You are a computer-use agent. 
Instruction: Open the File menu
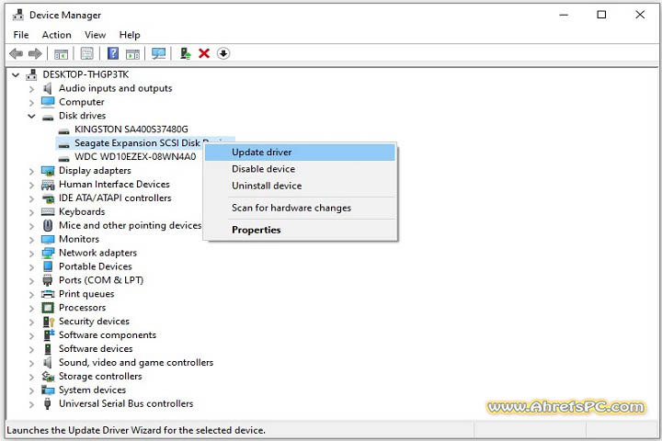[x=21, y=35]
